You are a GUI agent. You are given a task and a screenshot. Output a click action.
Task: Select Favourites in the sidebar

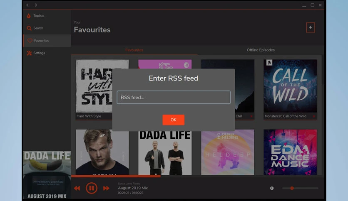(47, 41)
